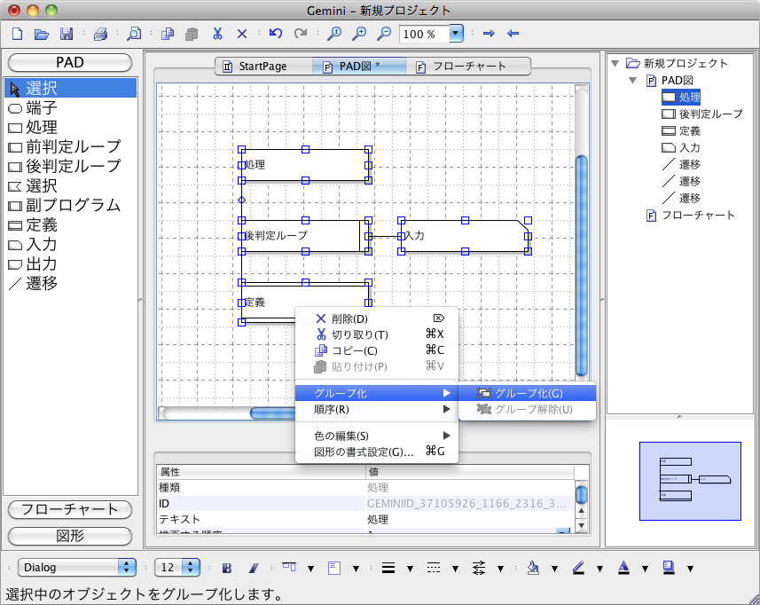Save project using the floppy disk icon
This screenshot has width=760, height=605.
(67, 34)
